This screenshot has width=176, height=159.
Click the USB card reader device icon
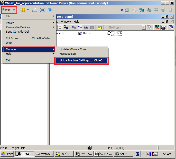pos(156,10)
